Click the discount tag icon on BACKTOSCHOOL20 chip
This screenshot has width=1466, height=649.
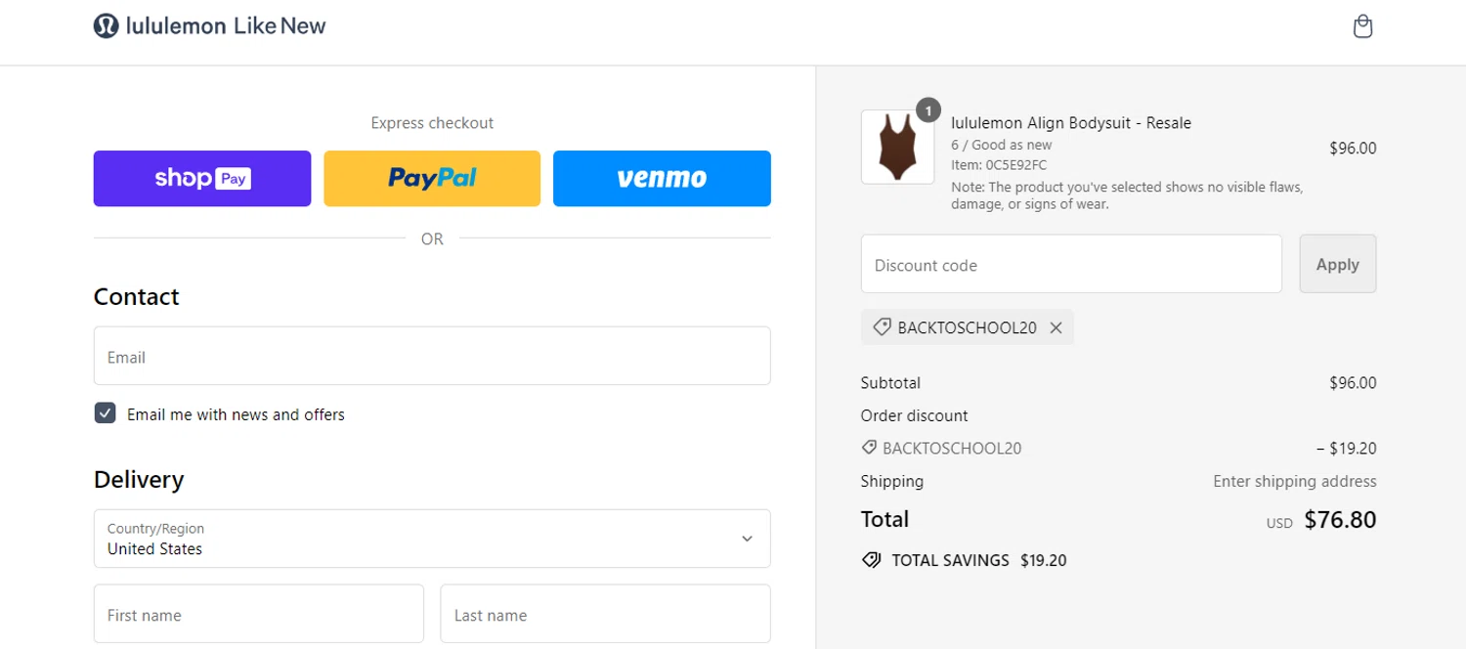tap(882, 327)
